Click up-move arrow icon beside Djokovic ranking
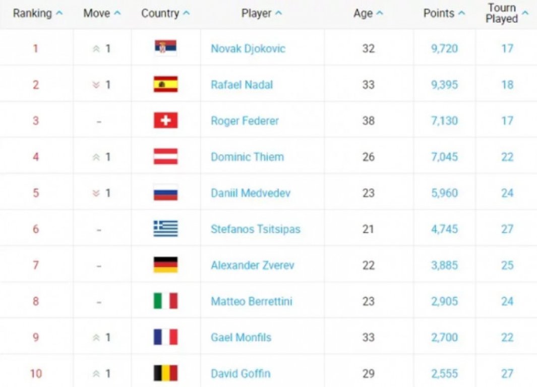The height and width of the screenshot is (387, 537). pyautogui.click(x=96, y=49)
